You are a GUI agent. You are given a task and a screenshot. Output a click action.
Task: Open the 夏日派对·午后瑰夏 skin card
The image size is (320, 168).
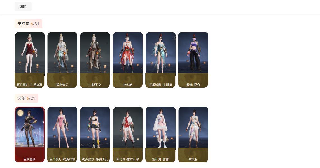click(30, 60)
